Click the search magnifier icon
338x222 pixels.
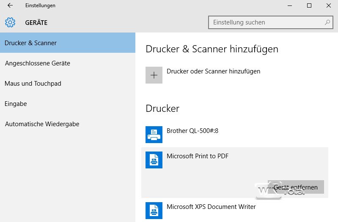327,22
